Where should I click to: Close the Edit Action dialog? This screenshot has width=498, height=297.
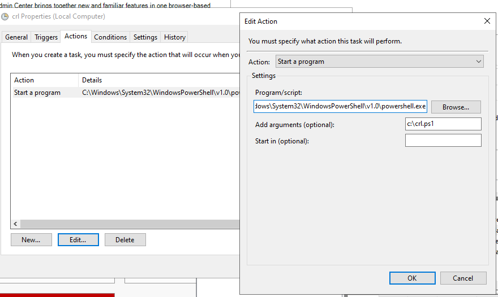coord(487,21)
